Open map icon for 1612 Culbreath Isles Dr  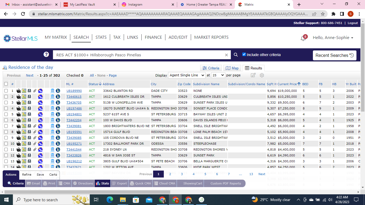24,97
